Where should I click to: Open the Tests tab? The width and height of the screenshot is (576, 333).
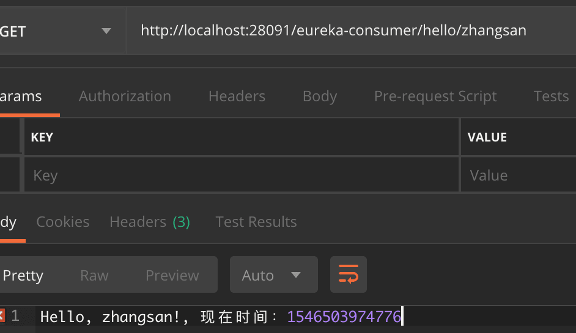pos(551,96)
